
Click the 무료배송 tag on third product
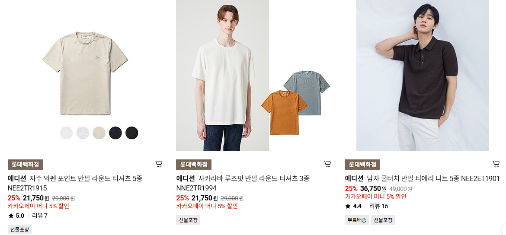pyautogui.click(x=357, y=220)
